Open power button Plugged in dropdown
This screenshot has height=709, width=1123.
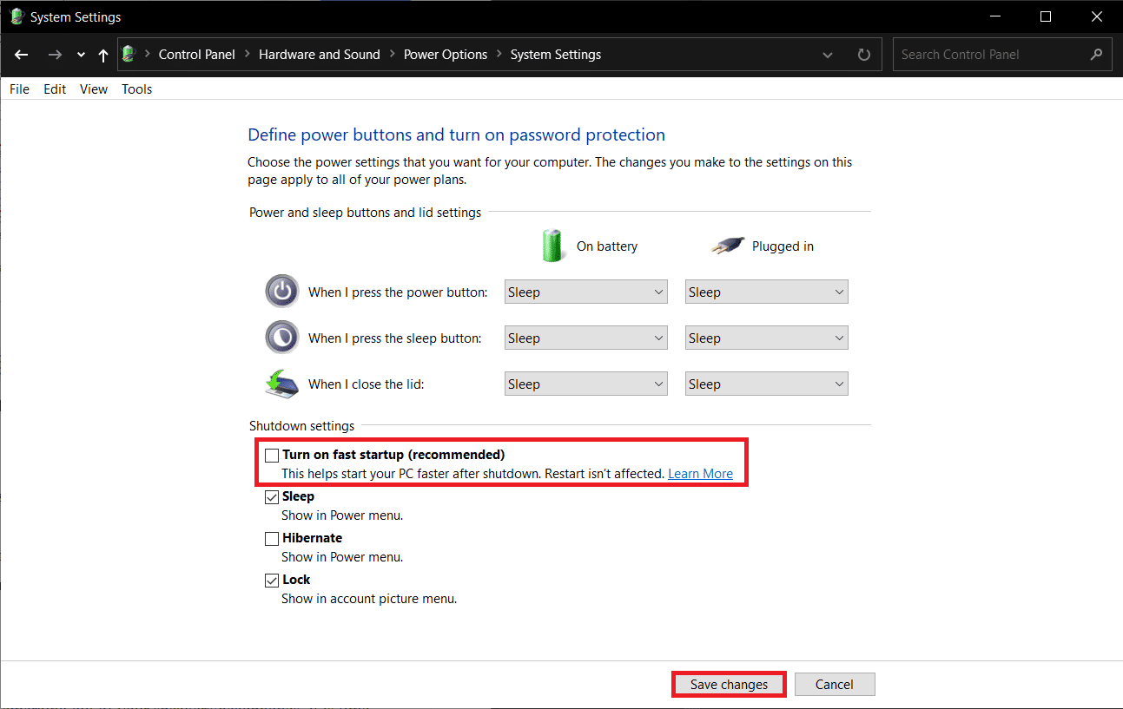tap(767, 292)
